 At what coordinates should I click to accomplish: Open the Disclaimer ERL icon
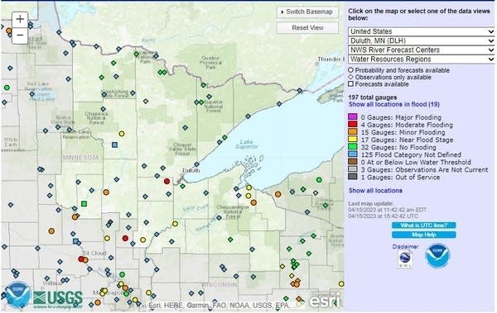coord(405,259)
